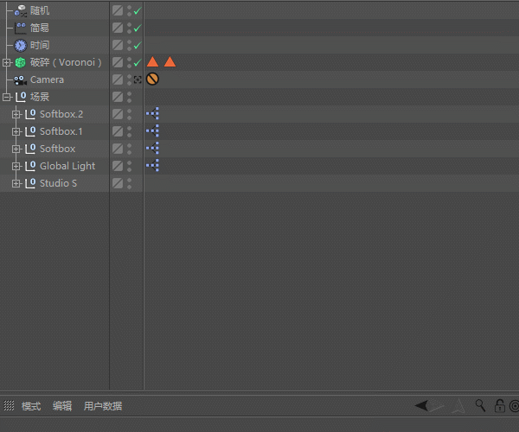Expand the plain Softbox group
Screen dimensions: 519x432
16,149
